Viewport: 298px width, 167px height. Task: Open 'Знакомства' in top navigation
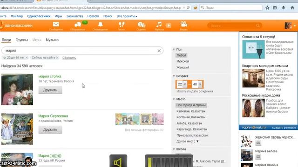coord(74,16)
